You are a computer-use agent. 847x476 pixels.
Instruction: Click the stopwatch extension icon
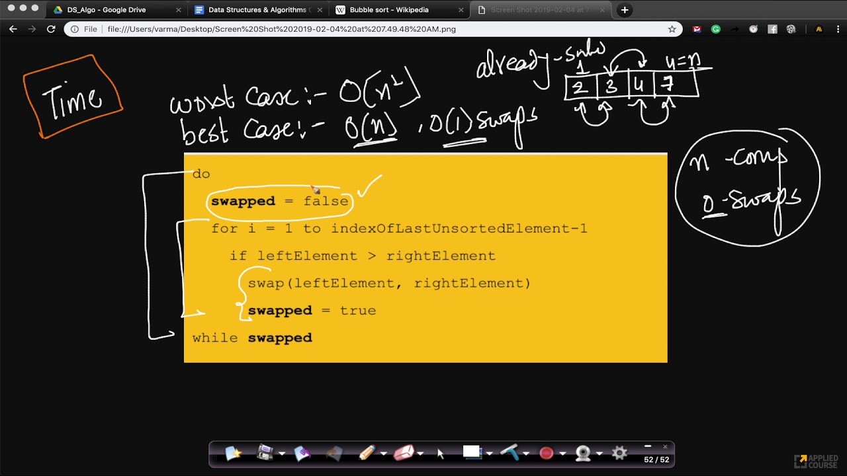tap(753, 29)
